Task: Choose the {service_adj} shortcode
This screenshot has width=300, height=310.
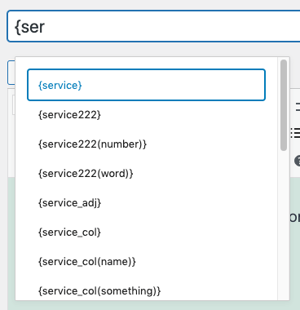Action: (x=146, y=202)
